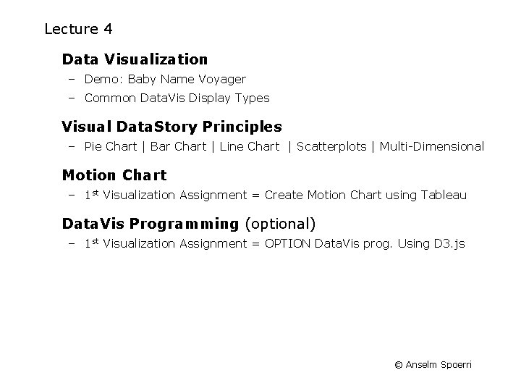
Task: Click the "Visual Data.Story Principles" heading
Action: point(172,127)
